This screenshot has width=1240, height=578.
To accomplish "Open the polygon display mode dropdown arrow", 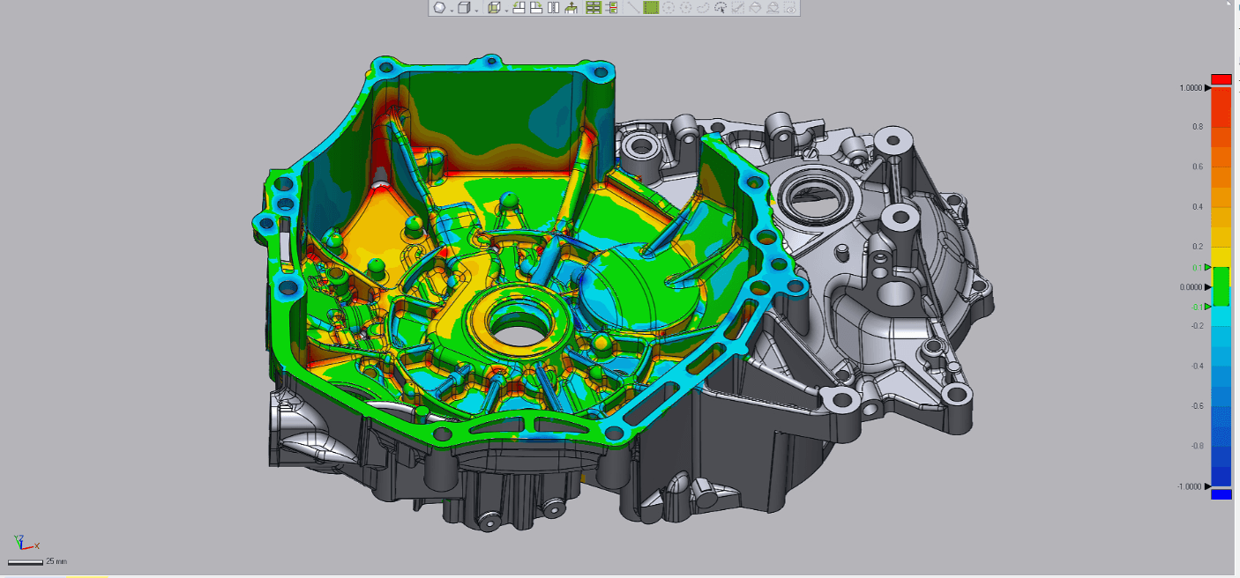I will [452, 10].
